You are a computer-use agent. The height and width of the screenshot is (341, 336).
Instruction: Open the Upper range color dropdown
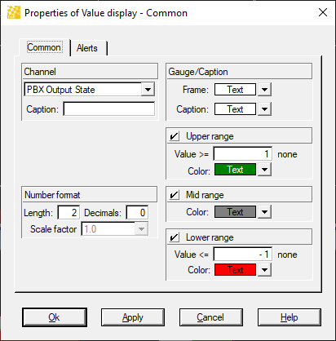click(264, 170)
